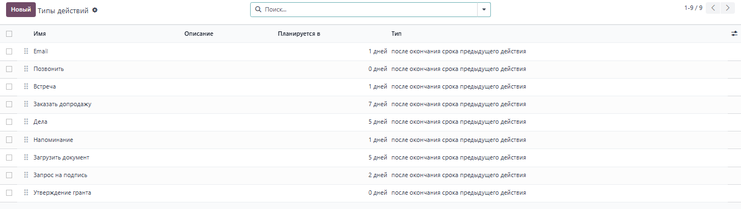The width and height of the screenshot is (741, 209).
Task: Check the Загрузить документ row checkbox
Action: click(9, 157)
